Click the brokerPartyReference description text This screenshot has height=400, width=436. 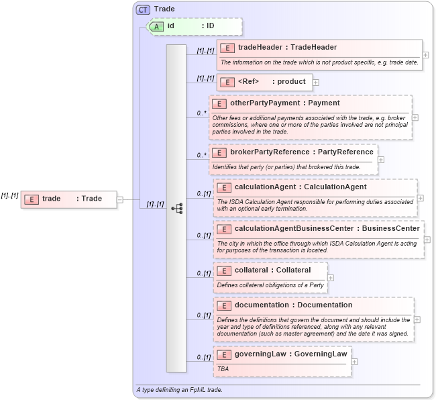(x=286, y=167)
